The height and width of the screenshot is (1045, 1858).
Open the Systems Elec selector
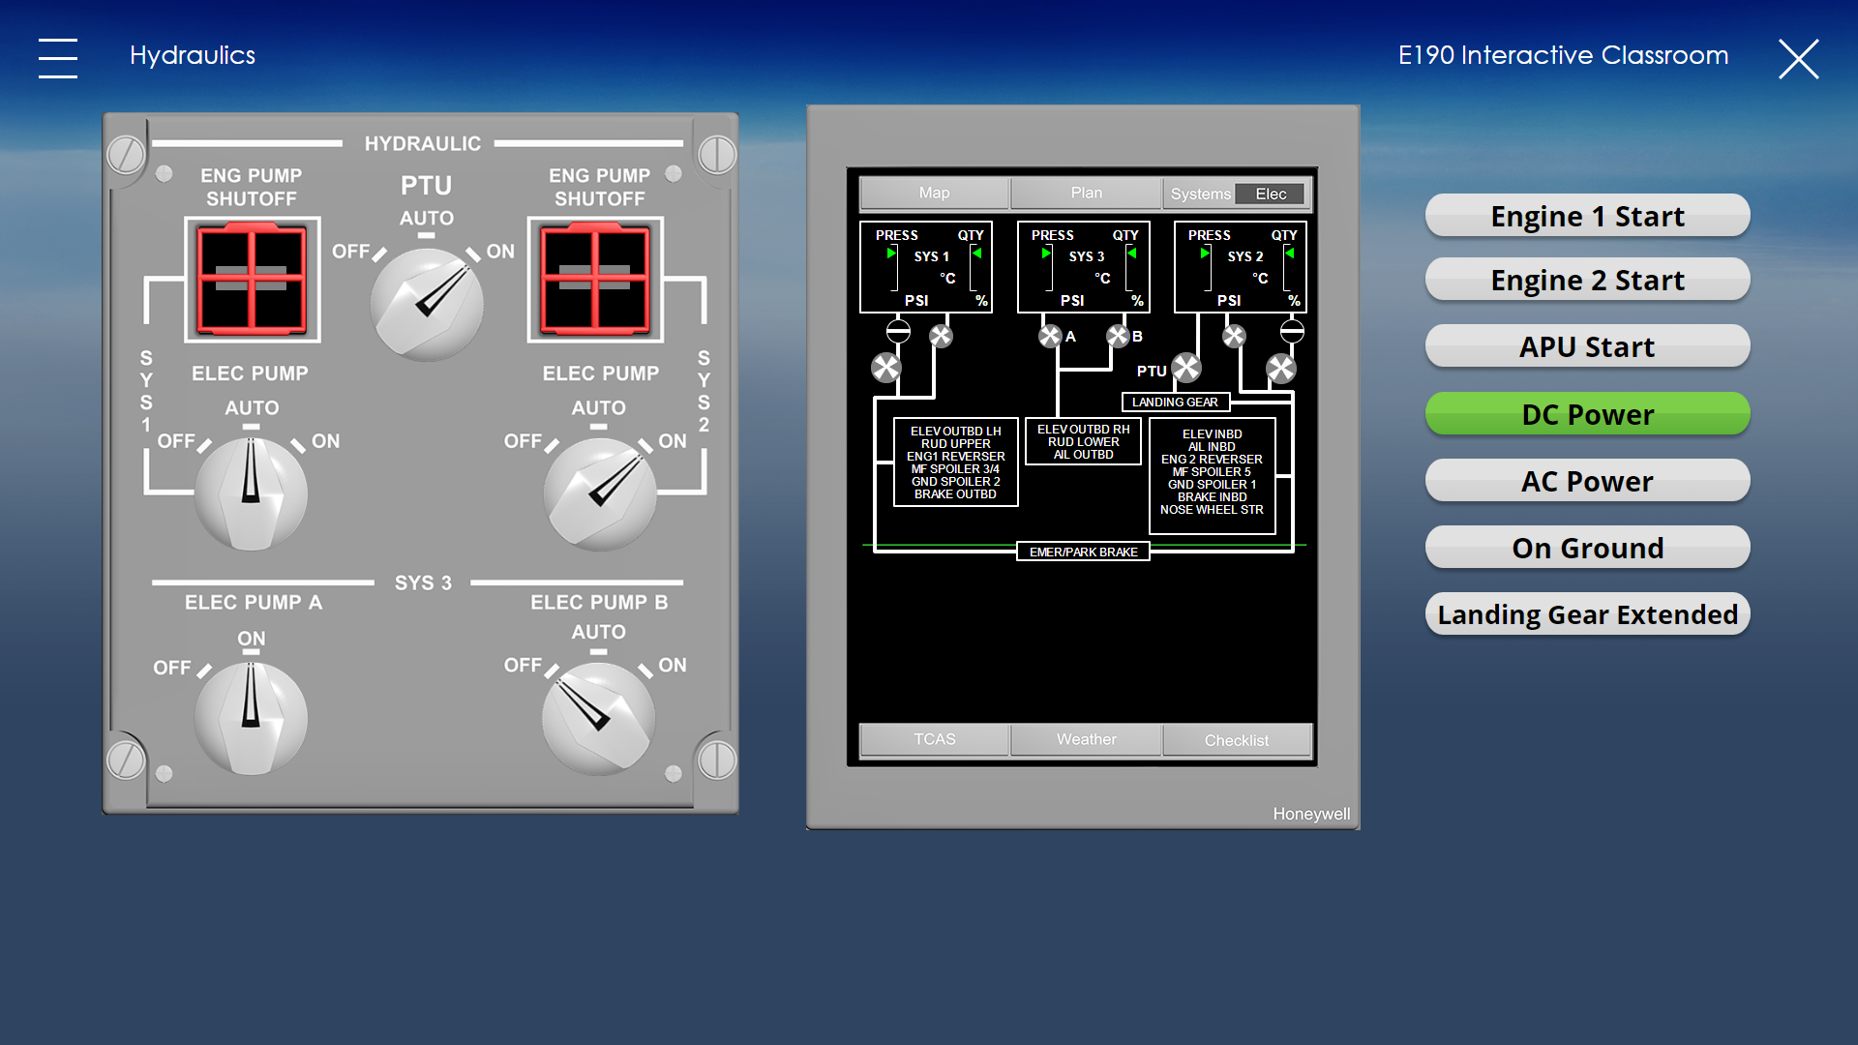point(1237,194)
